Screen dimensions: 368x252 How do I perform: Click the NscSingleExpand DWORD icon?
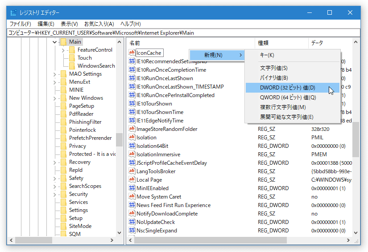tap(132, 230)
